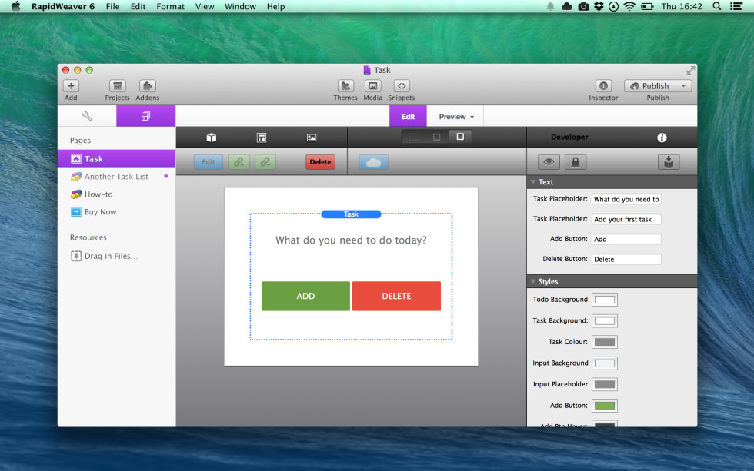This screenshot has height=471, width=754.
Task: Open the stacks library cube icon
Action: (211, 138)
